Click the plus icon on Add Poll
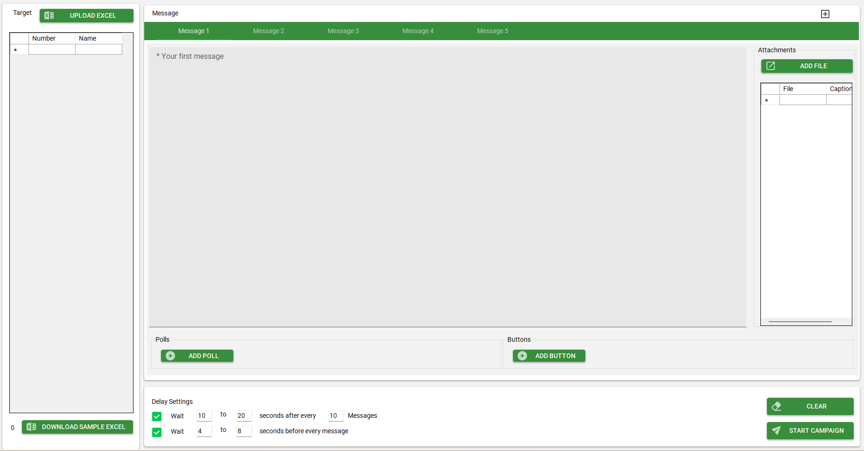The image size is (864, 451). [170, 356]
